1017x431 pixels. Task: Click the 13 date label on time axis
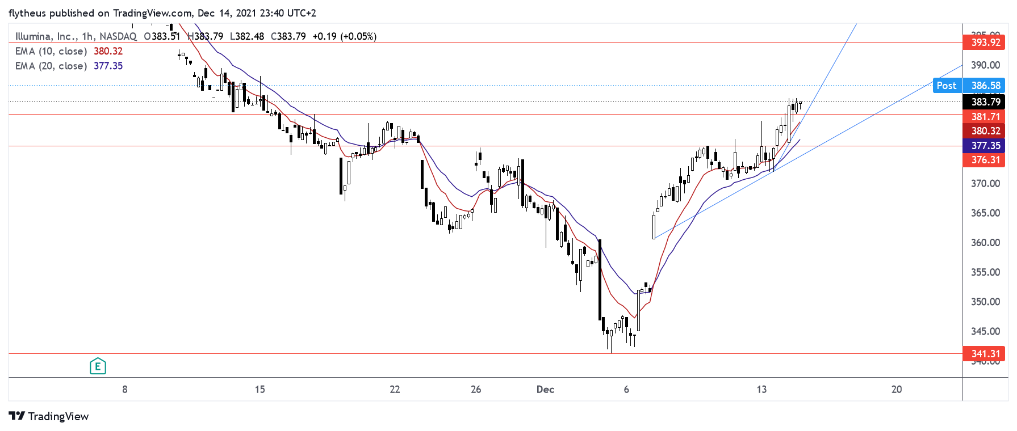tap(761, 389)
